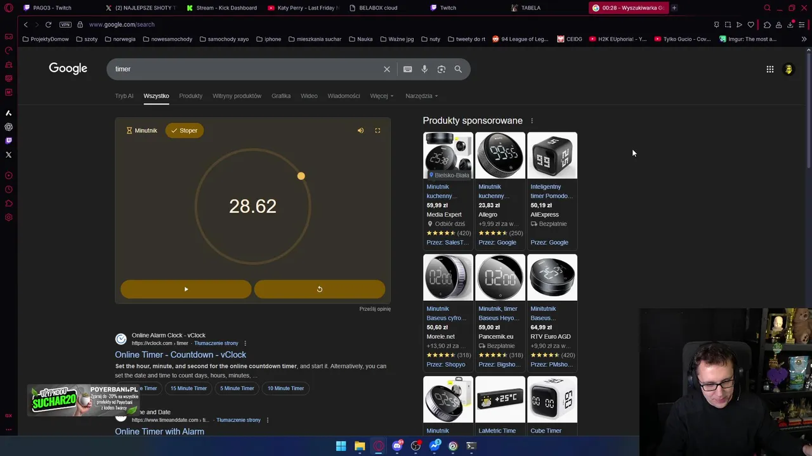Clear the search box with the X icon
The height and width of the screenshot is (456, 812).
(387, 69)
